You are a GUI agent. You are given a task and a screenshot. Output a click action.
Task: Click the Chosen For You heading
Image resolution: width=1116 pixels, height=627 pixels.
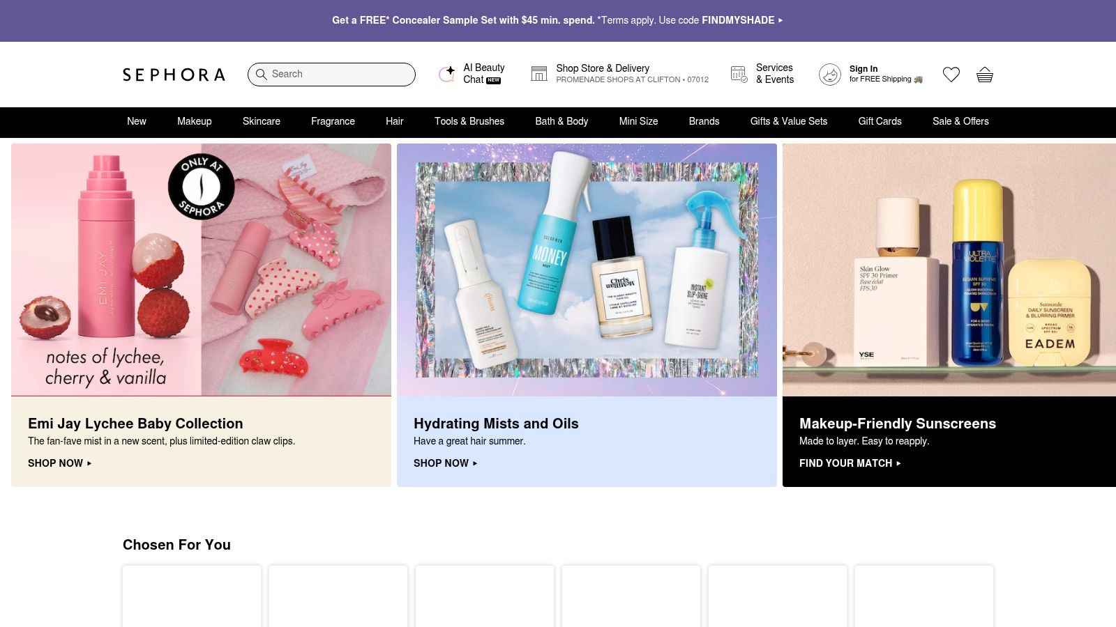pos(176,545)
